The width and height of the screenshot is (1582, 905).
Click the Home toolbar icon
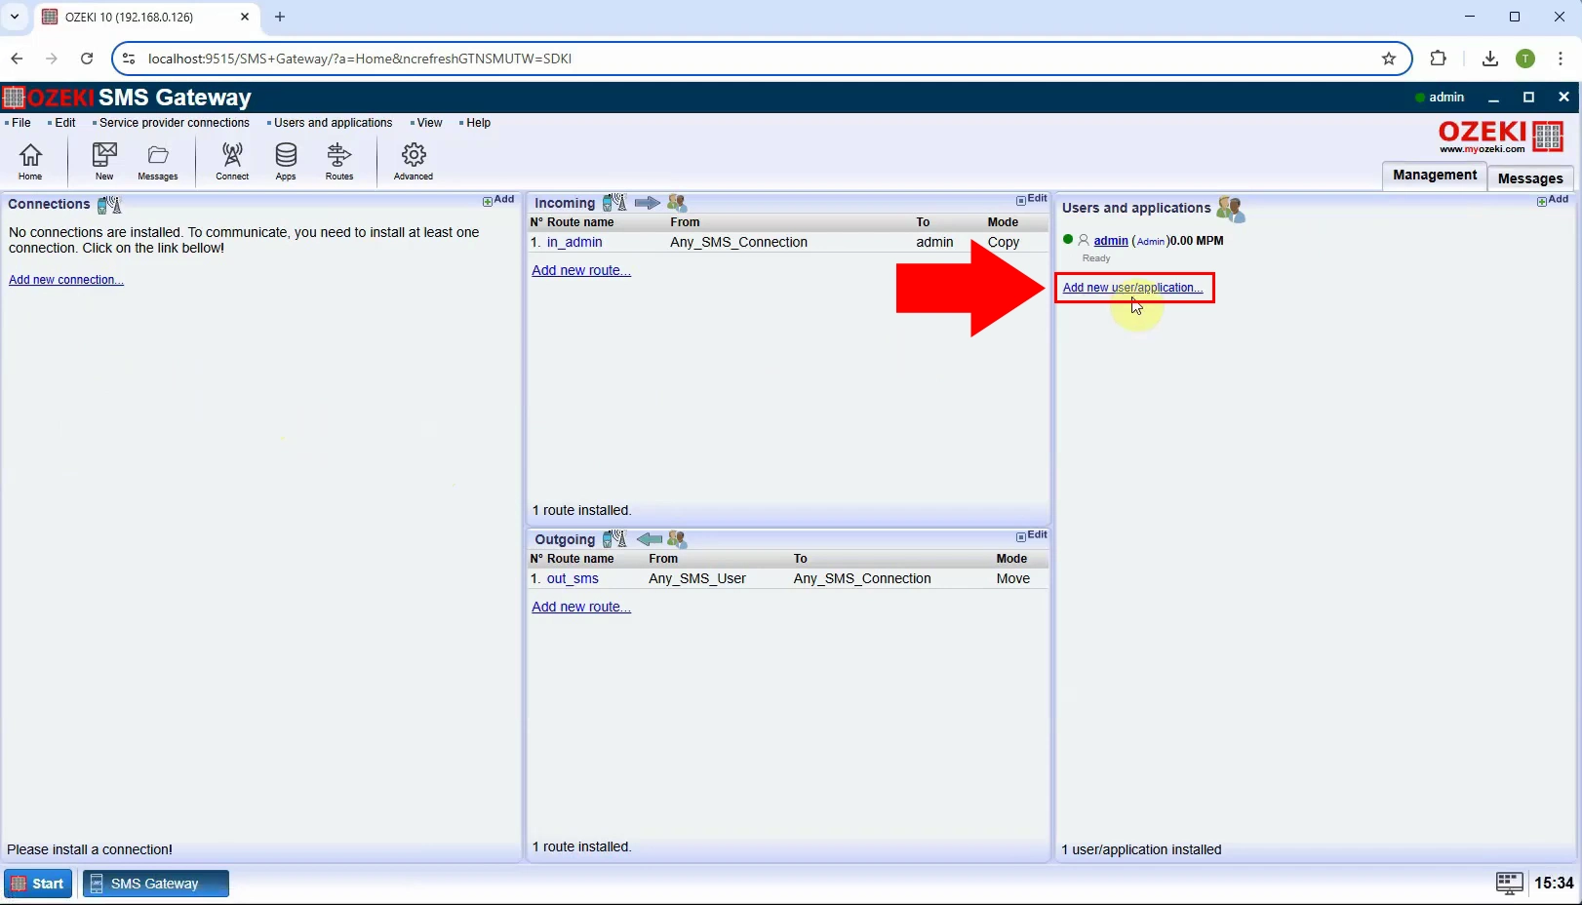click(x=30, y=161)
